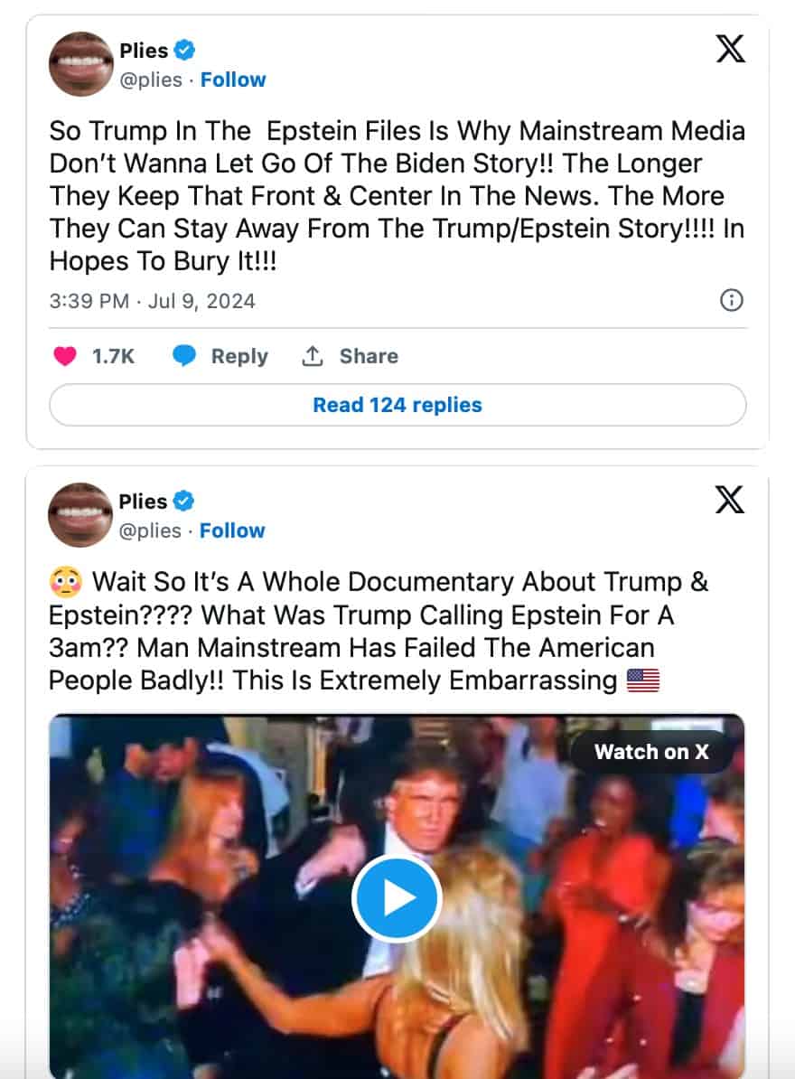Click the X logo on the second tweet
The width and height of the screenshot is (795, 1079).
click(730, 500)
